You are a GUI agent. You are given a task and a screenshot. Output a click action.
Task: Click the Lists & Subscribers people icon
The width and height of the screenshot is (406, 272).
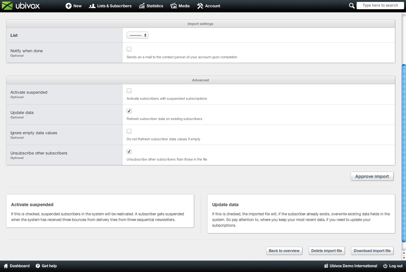pyautogui.click(x=92, y=6)
